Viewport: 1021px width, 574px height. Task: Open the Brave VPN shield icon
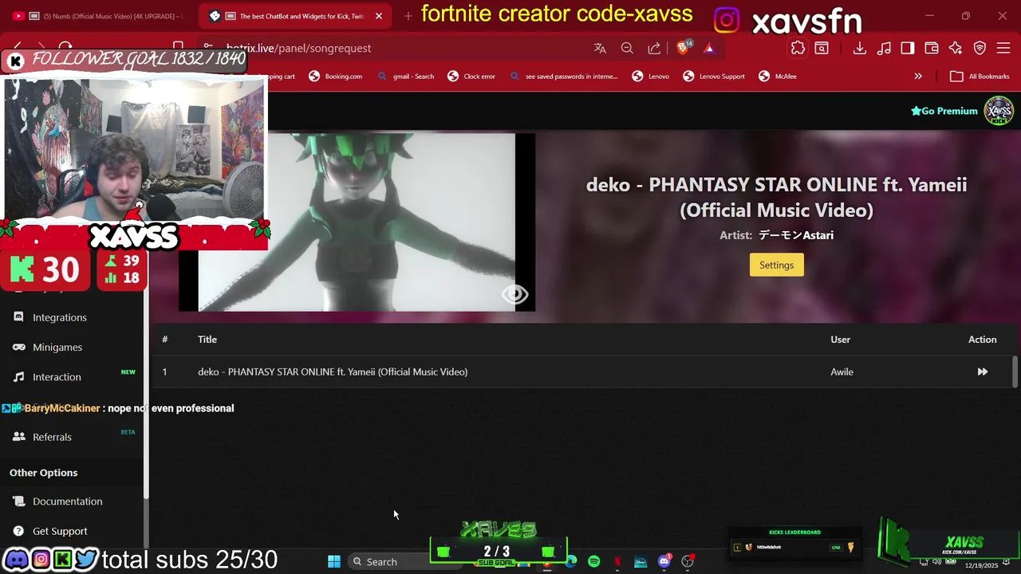[980, 48]
